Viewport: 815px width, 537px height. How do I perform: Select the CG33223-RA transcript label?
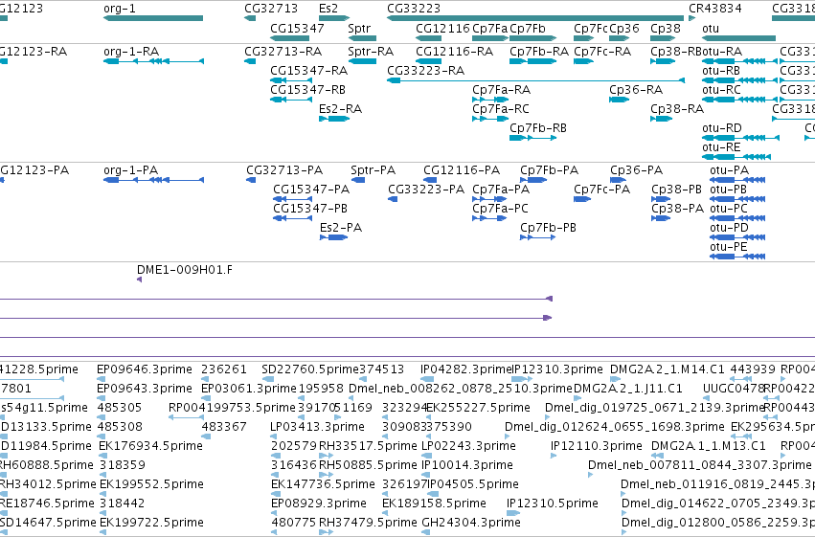[425, 71]
